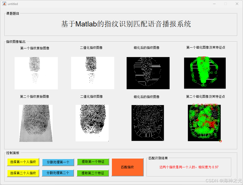Click 提取第一个特征 green button
243x185 pixels.
(93, 162)
